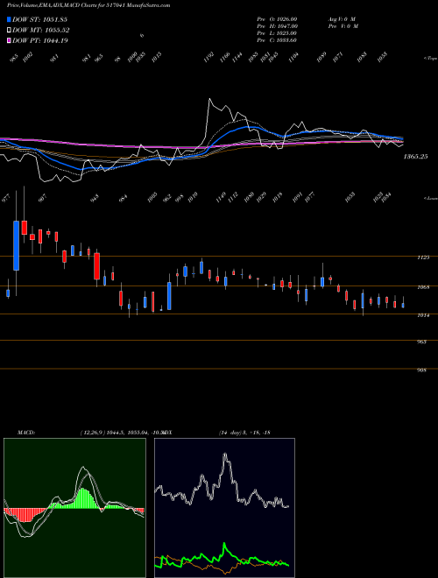The image size is (438, 578).
Task: Click the 963 price level label
Action: [x=422, y=342]
